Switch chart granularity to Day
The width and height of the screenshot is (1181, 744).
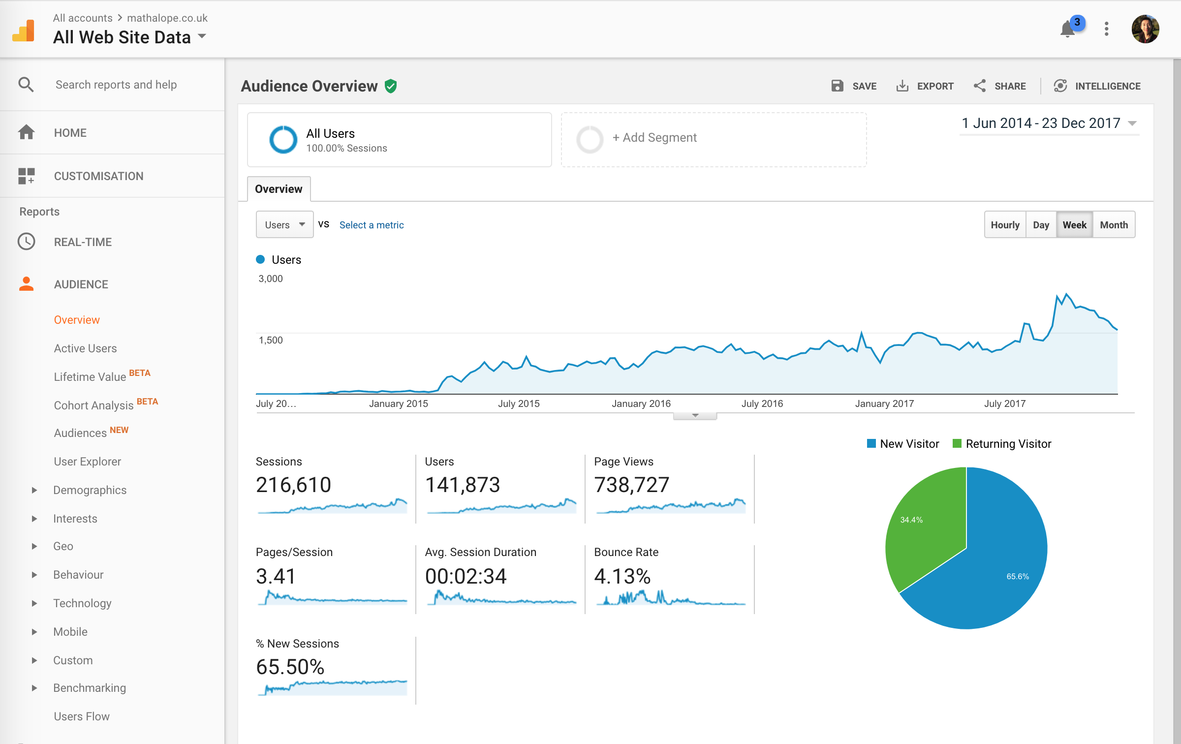1041,225
